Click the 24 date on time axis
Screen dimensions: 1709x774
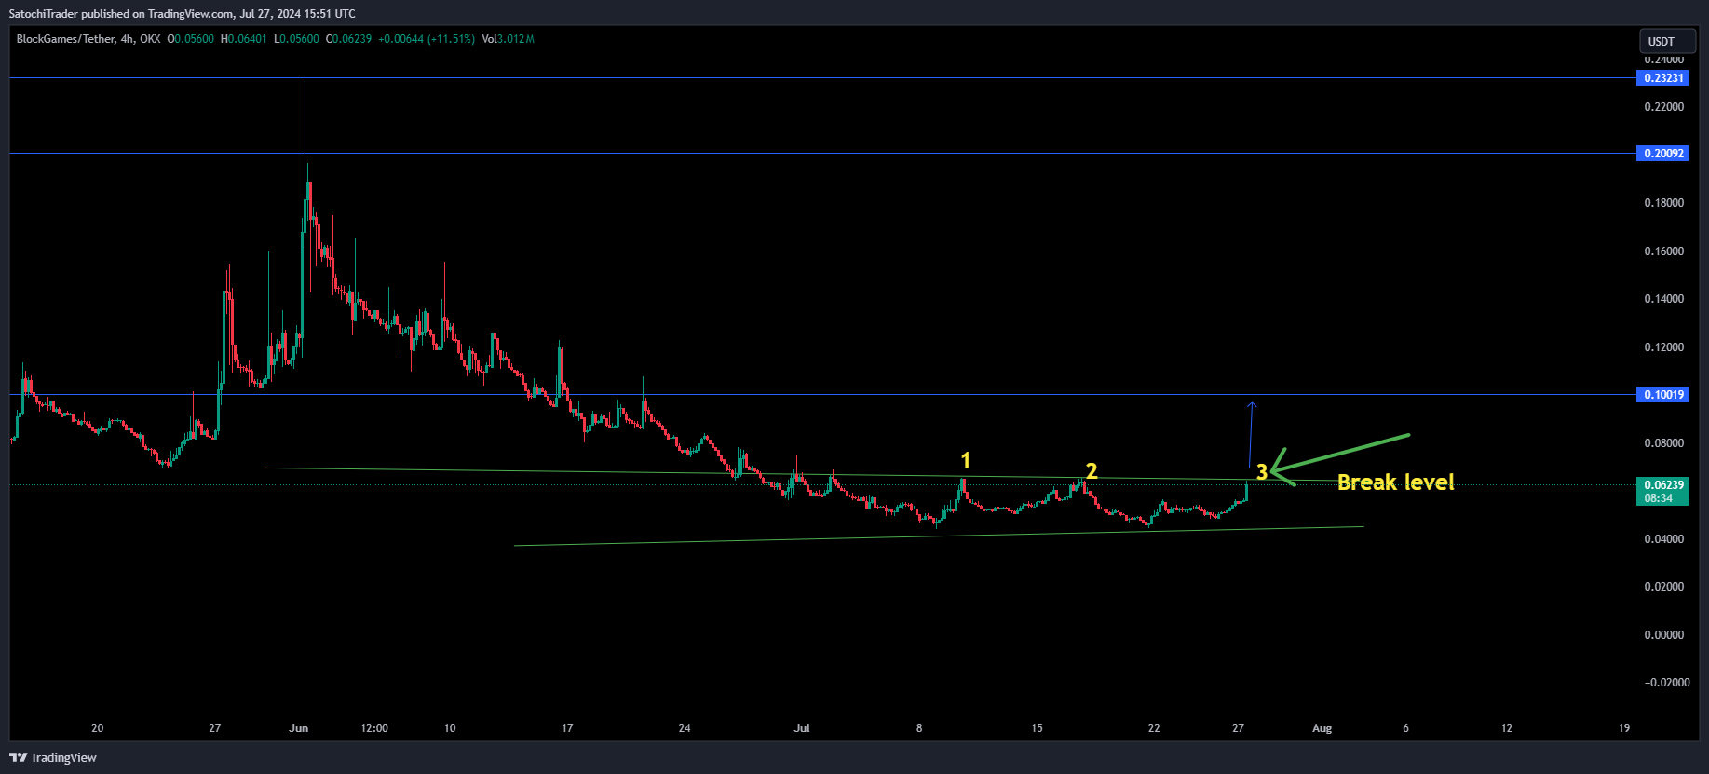click(685, 728)
